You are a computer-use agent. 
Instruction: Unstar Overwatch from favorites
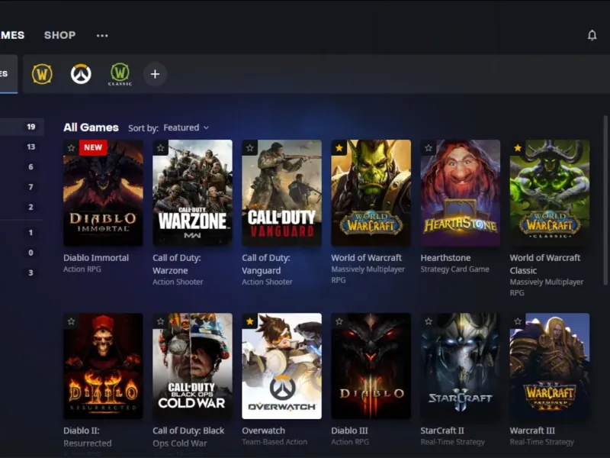(250, 321)
